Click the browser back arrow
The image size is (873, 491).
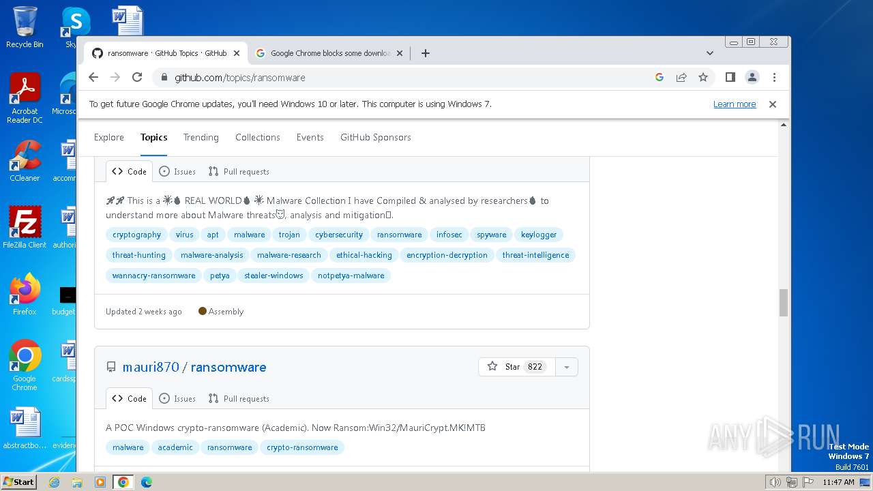[x=93, y=78]
